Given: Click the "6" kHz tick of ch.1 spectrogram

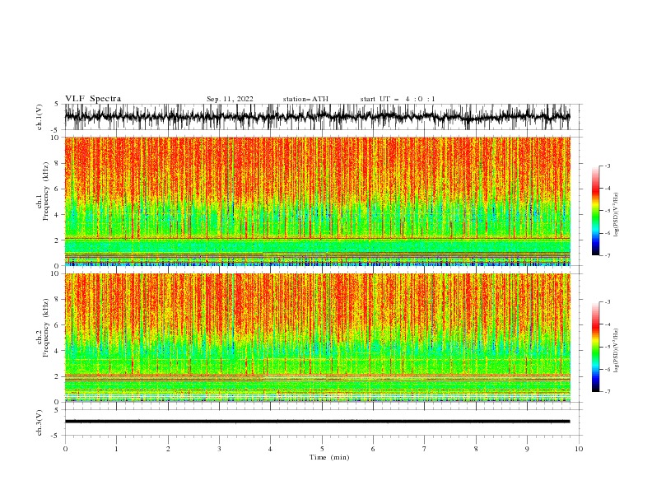Looking at the screenshot, I should (58, 189).
